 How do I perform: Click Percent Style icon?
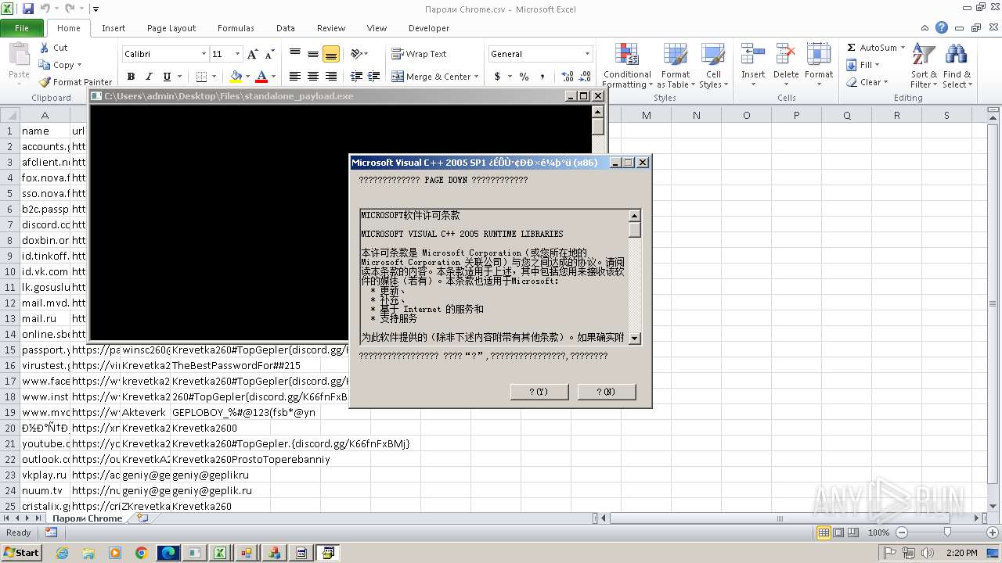pyautogui.click(x=524, y=77)
